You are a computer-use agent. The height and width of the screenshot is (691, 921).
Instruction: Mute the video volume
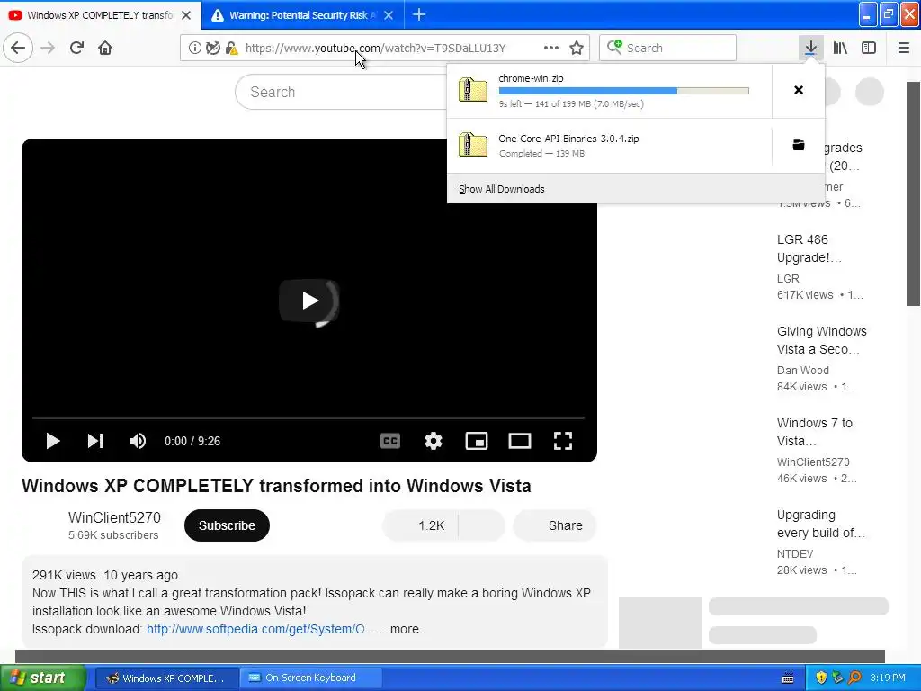click(138, 441)
